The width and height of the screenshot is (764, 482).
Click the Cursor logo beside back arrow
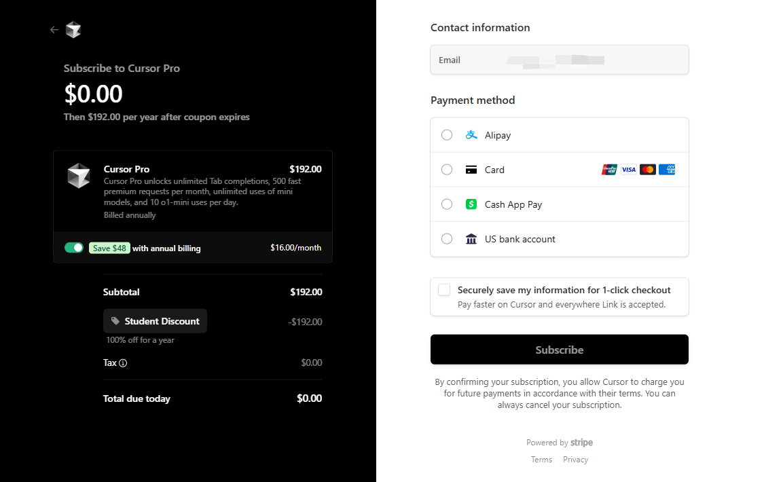73,30
